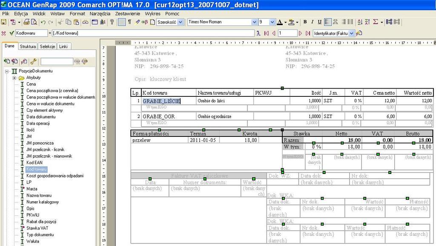This screenshot has width=436, height=246.
Task: Go to next record arrow
Action: (300, 33)
